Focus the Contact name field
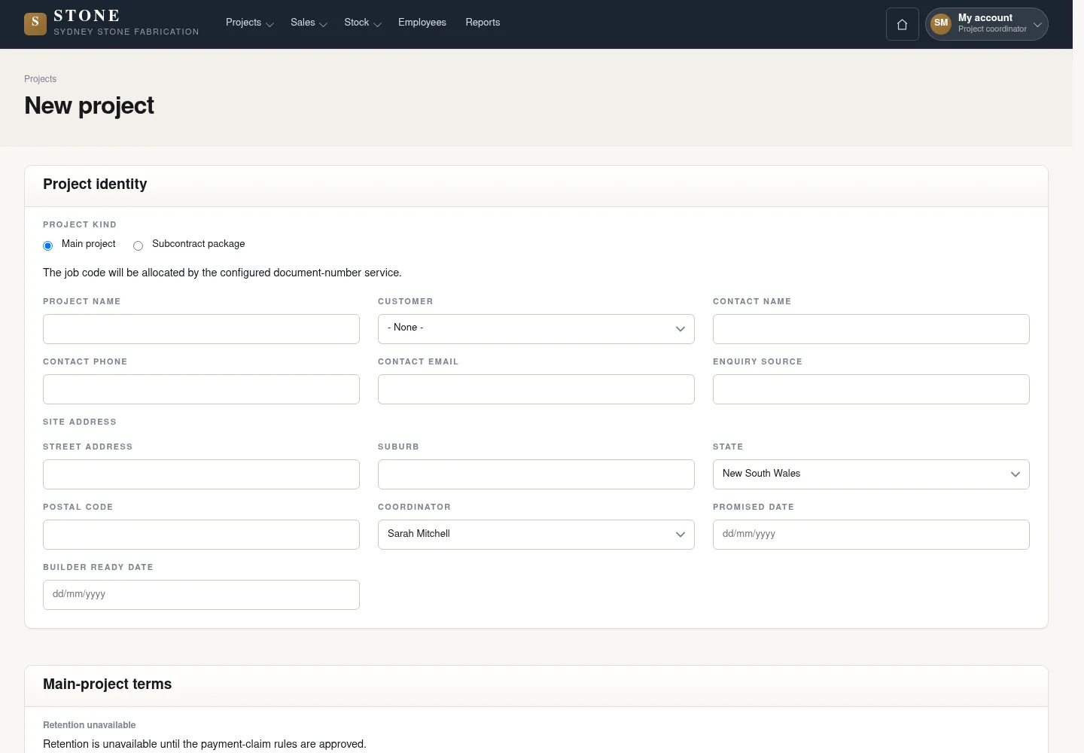Image resolution: width=1084 pixels, height=753 pixels. pos(871,329)
